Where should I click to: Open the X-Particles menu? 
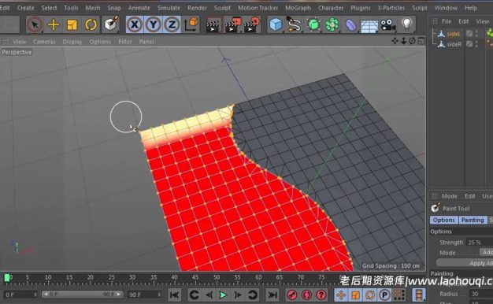pos(391,8)
